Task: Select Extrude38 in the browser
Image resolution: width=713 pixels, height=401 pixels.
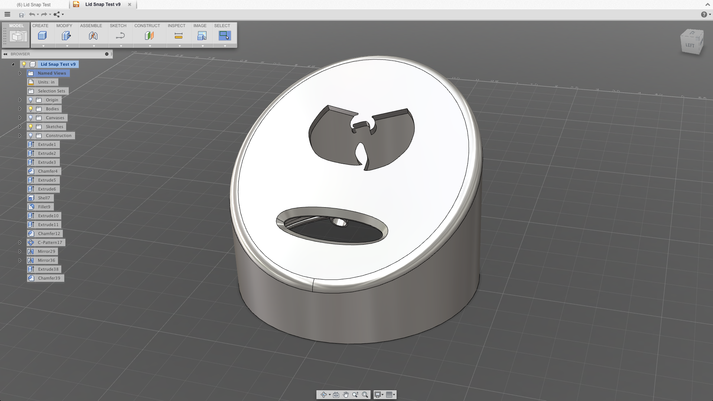Action: click(x=45, y=269)
